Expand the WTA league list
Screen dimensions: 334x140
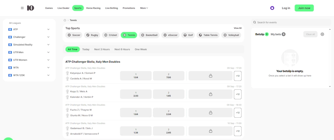pos(48,68)
